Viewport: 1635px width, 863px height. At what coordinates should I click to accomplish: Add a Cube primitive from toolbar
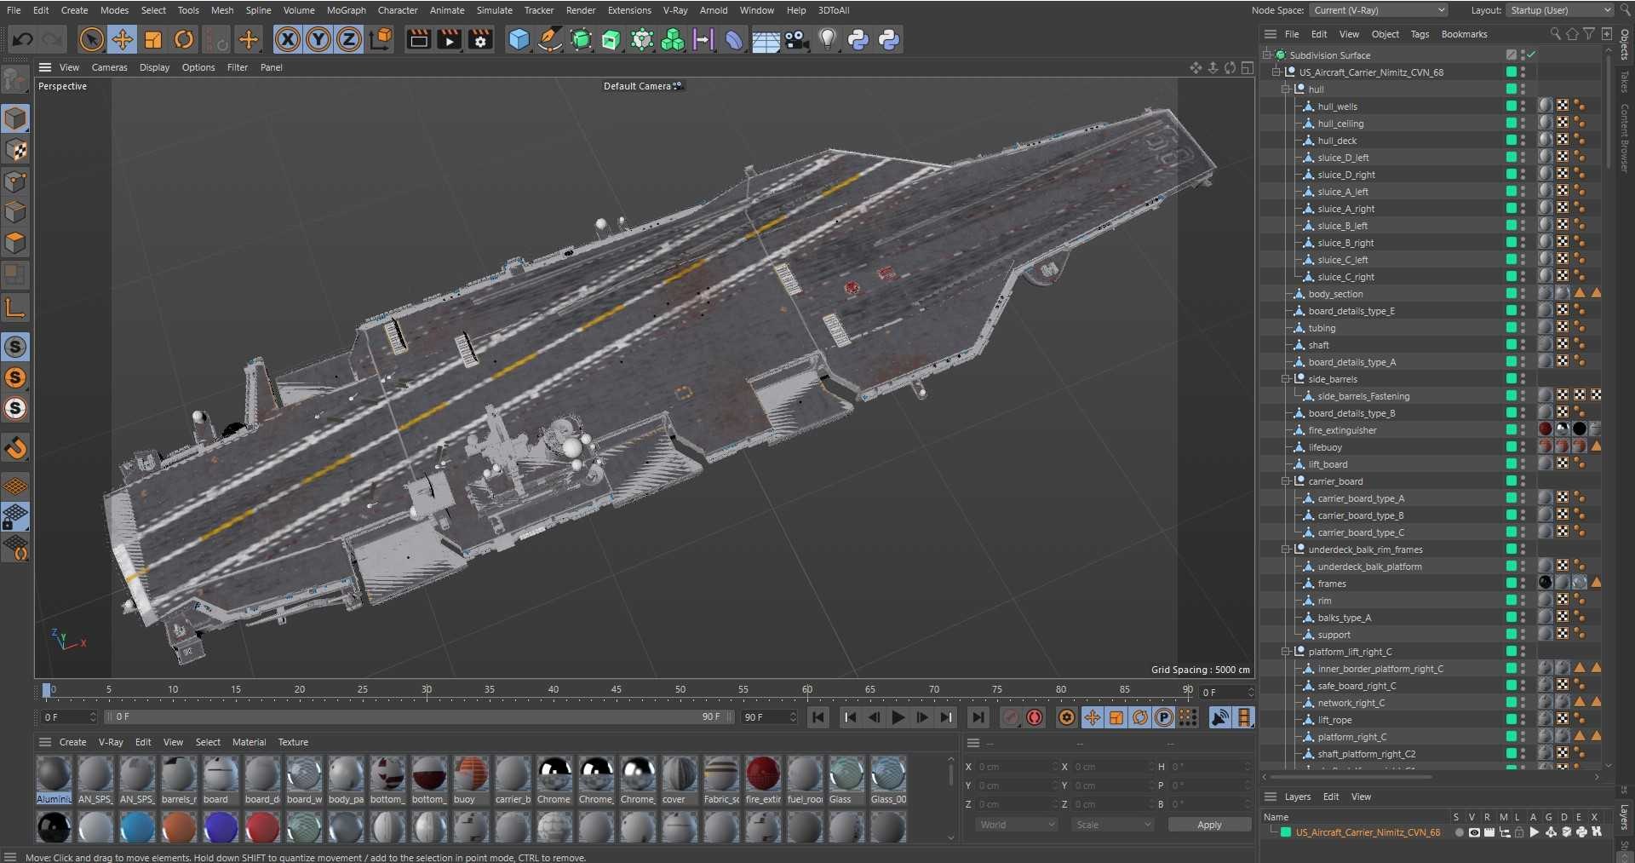[519, 39]
